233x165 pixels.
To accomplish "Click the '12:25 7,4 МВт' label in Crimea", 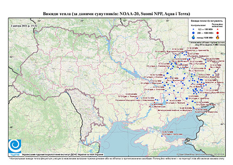I will point(168,132).
